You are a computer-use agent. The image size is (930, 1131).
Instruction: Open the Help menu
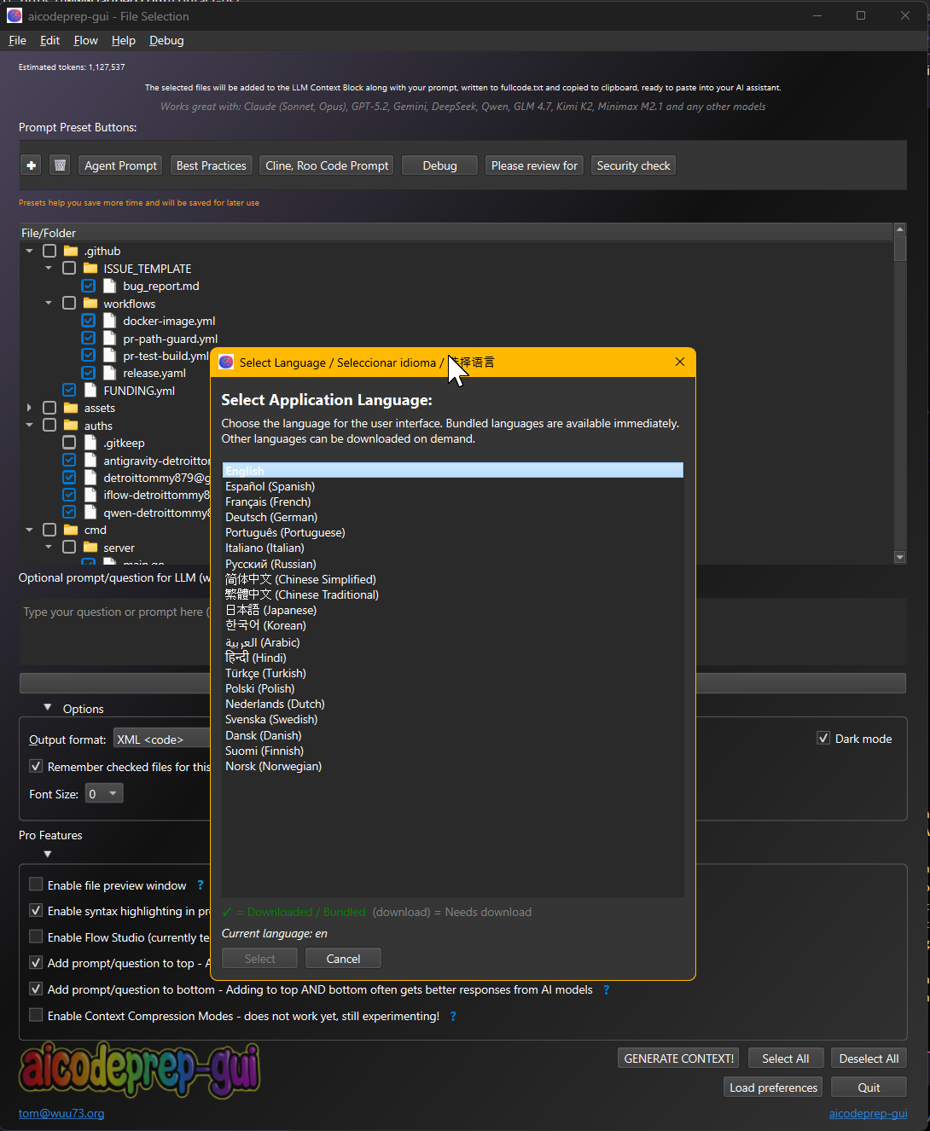coord(124,40)
